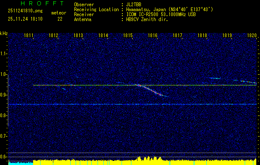Click the 1.1 frequency axis label

tap(4, 54)
